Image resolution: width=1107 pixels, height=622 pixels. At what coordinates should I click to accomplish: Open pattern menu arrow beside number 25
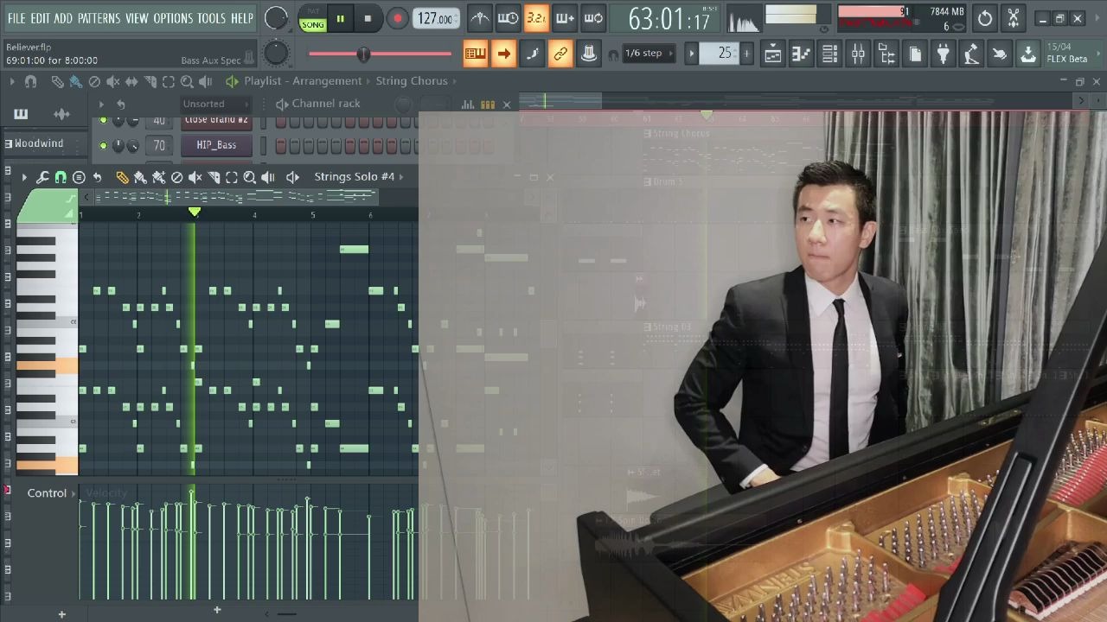pos(691,54)
